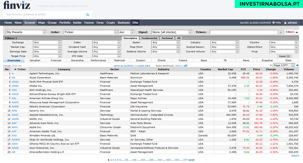Open the AAPL ticker link
Image resolution: width=303 pixels, height=163 pixels.
point(15,127)
